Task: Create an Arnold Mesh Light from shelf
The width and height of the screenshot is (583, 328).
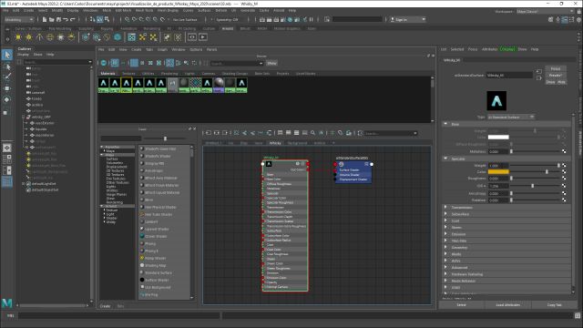Action: pos(28,37)
